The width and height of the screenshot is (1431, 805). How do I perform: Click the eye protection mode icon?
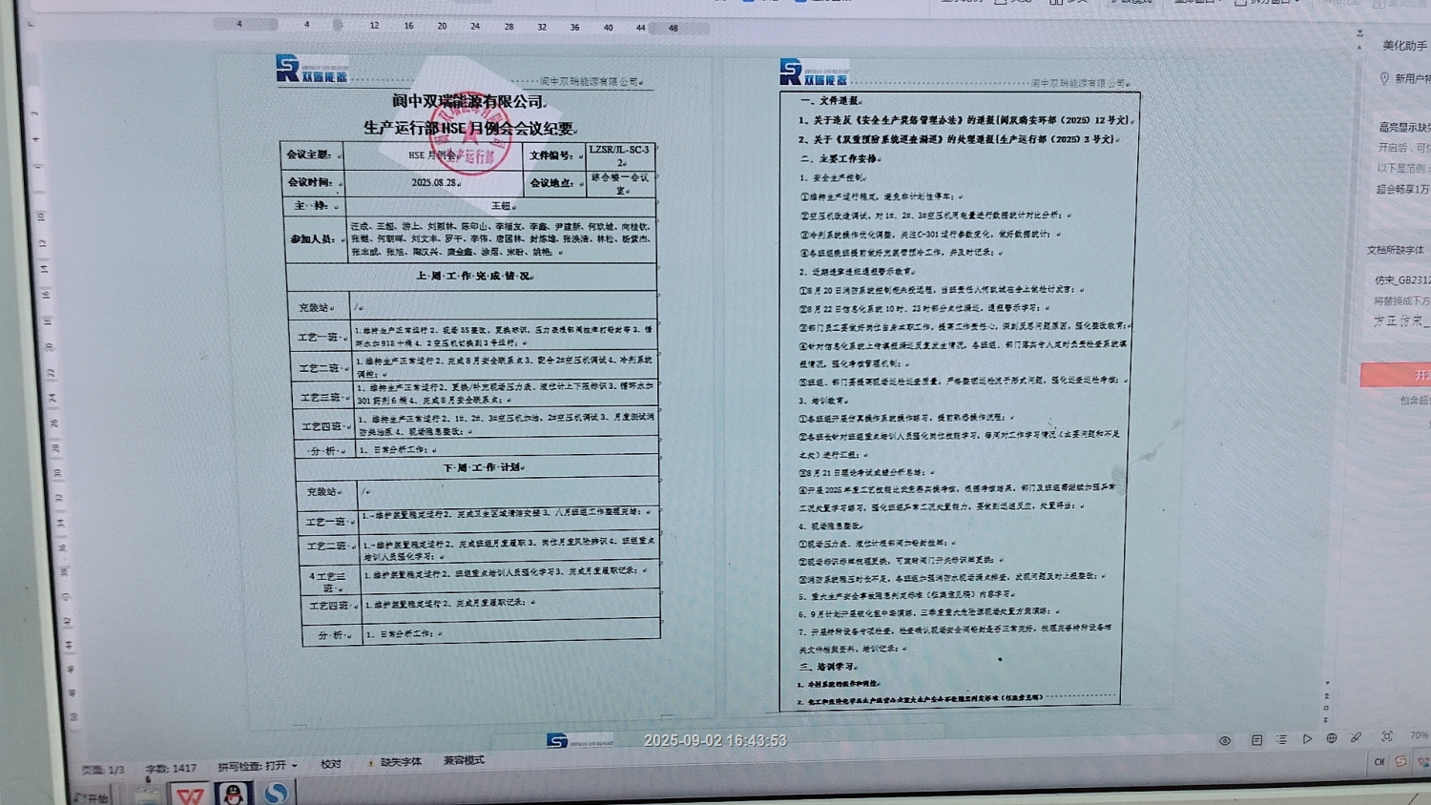click(1225, 740)
